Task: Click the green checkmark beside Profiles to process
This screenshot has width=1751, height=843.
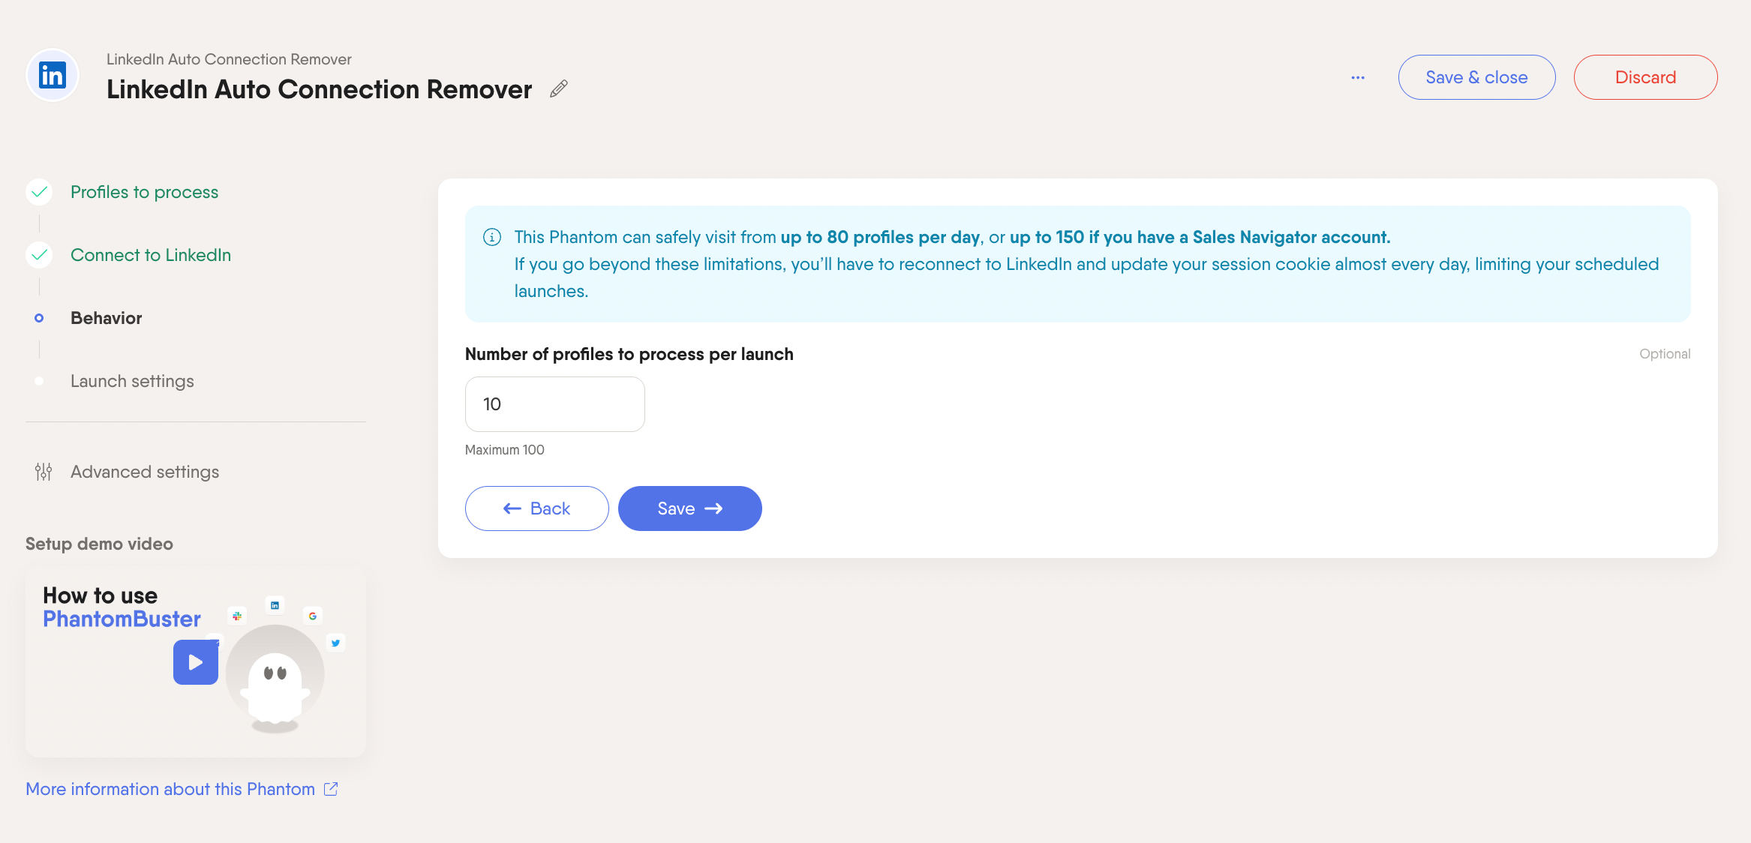Action: [39, 192]
